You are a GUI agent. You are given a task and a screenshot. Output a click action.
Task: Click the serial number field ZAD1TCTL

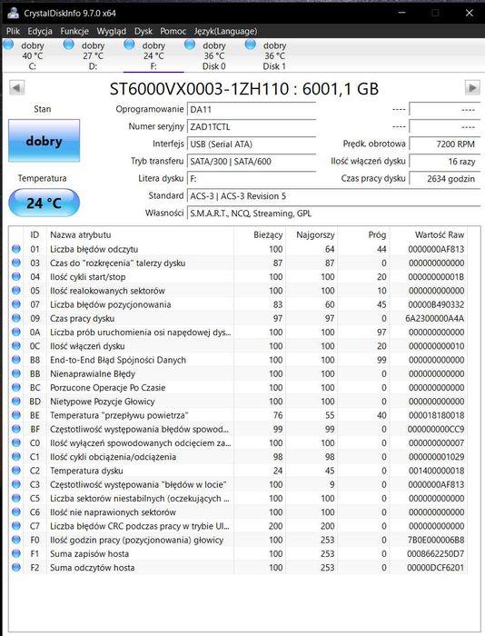[x=252, y=127]
